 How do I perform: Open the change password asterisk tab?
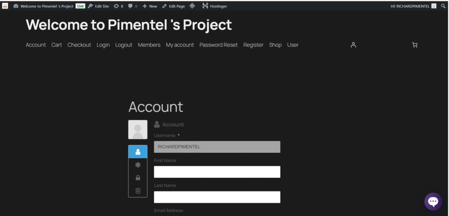(138, 165)
